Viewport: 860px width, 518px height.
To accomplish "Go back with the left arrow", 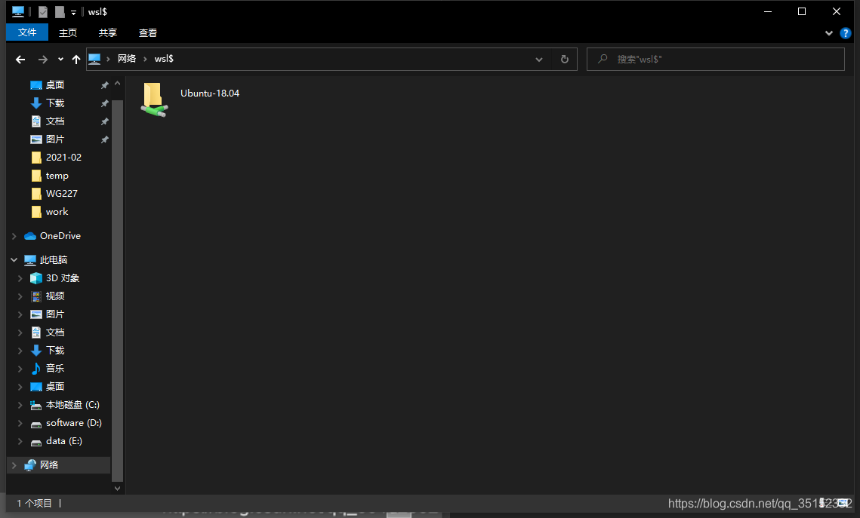I will tap(20, 59).
